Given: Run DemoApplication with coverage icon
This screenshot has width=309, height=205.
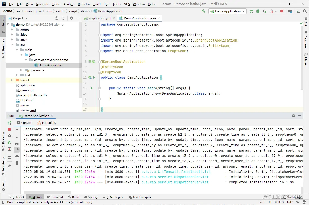Looking at the screenshot, I should click(x=265, y=11).
